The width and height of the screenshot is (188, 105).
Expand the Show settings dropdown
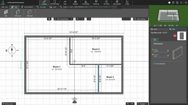(x=141, y=19)
